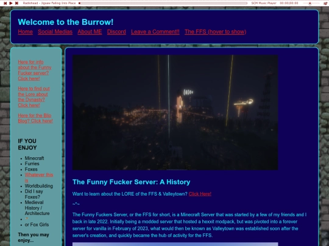Click the Minecraft list item
Screen dimensions: 329x246
click(34, 158)
